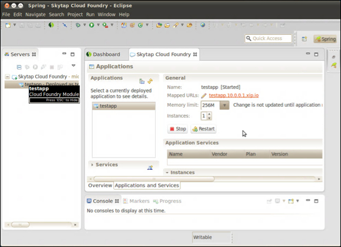
Task: Click the editor horizontal scrollbar thumb
Action: 154,179
